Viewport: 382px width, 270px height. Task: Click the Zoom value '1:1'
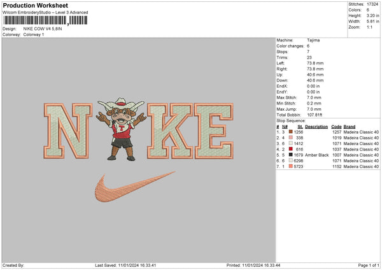click(x=369, y=27)
